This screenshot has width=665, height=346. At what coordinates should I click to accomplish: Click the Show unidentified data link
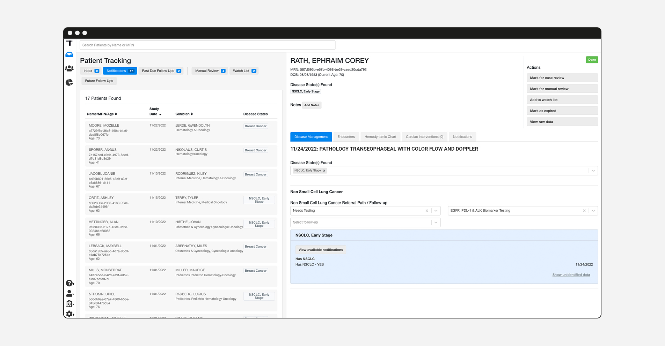pos(571,275)
